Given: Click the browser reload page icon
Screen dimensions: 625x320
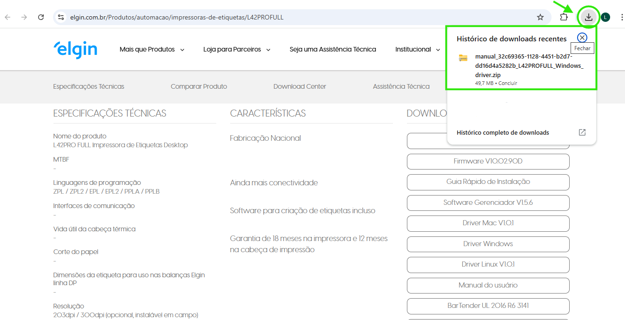Looking at the screenshot, I should [41, 17].
